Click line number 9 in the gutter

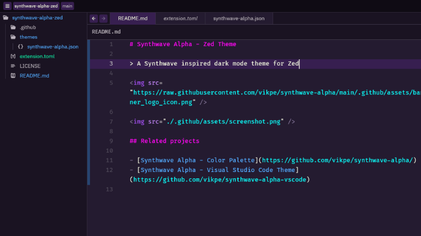tap(111, 141)
